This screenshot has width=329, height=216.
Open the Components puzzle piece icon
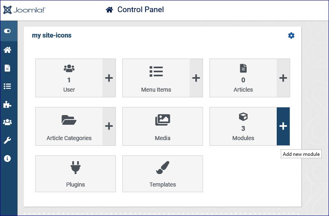(7, 104)
